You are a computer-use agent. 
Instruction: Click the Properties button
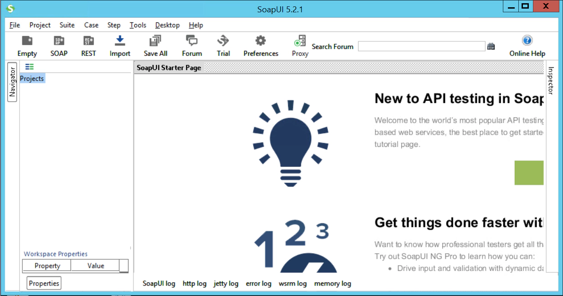(x=44, y=283)
